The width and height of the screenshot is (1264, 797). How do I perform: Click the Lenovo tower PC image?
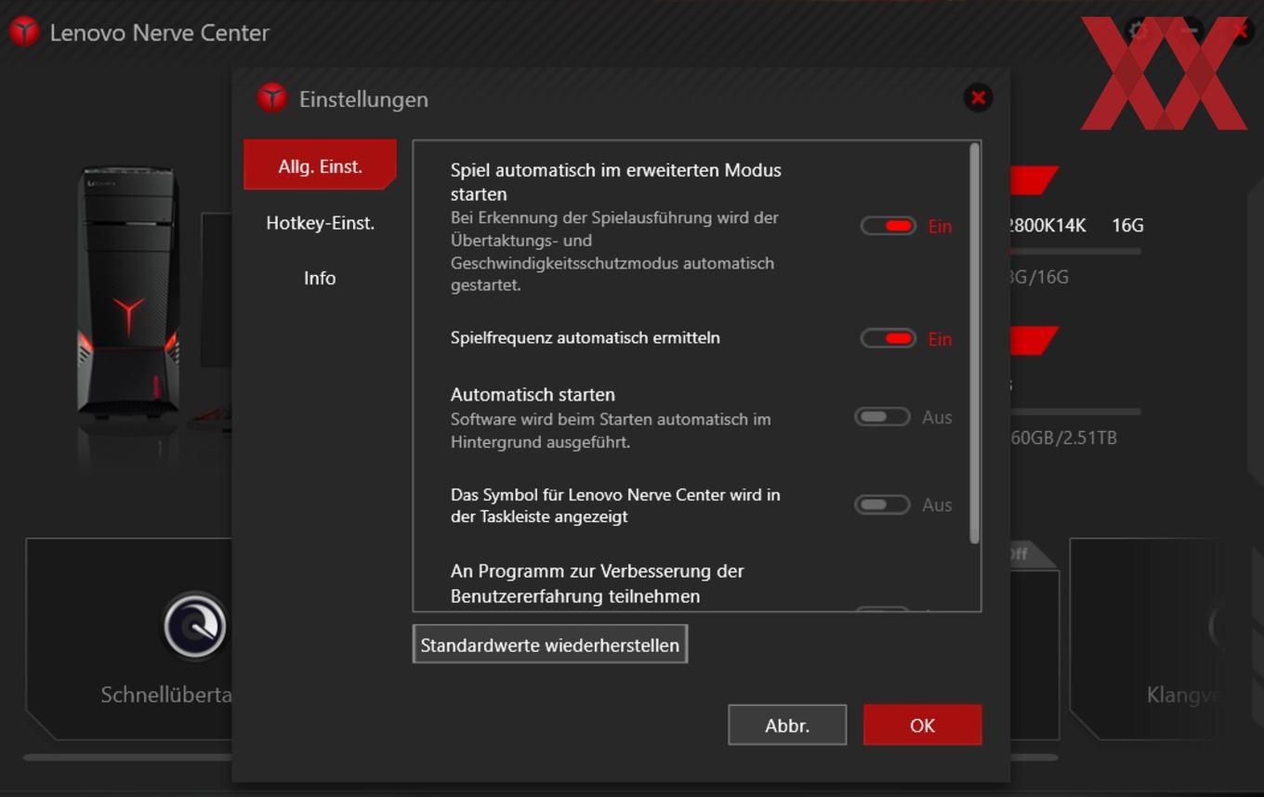coord(127,293)
